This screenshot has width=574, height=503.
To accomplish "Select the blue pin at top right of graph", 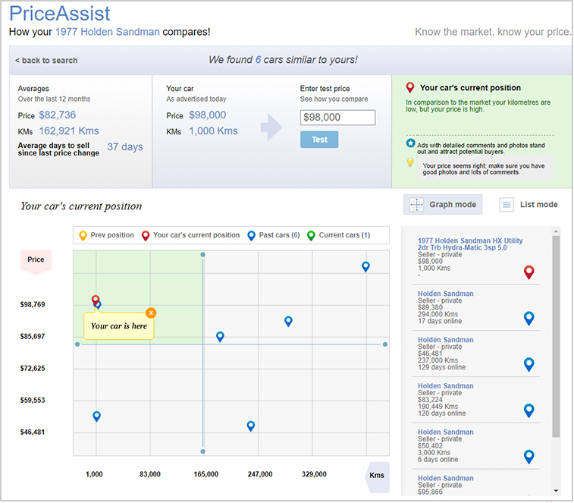I will pos(365,267).
